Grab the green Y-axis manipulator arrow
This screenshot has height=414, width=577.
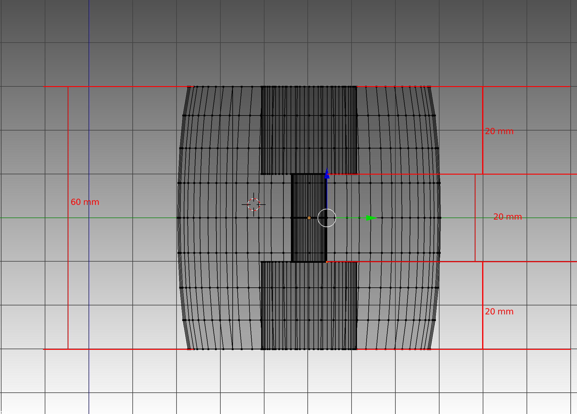tap(371, 218)
